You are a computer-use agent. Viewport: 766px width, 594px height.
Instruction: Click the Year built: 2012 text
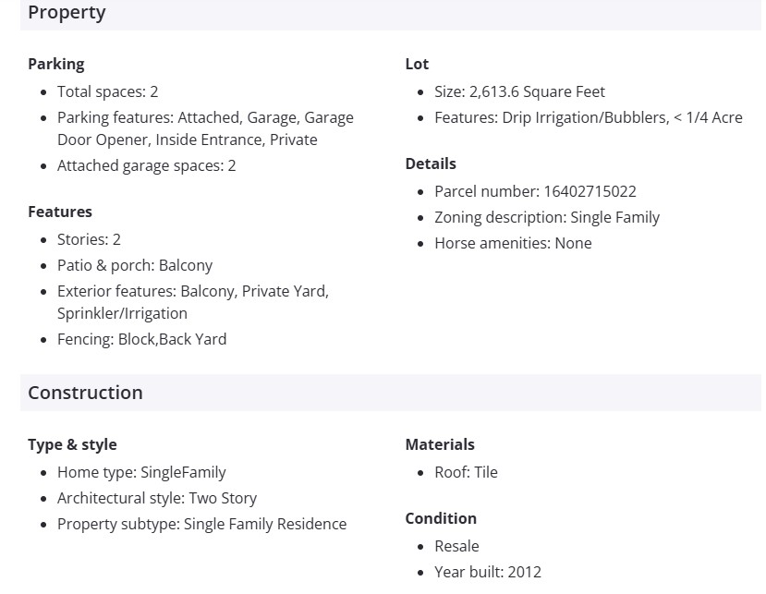click(x=487, y=572)
